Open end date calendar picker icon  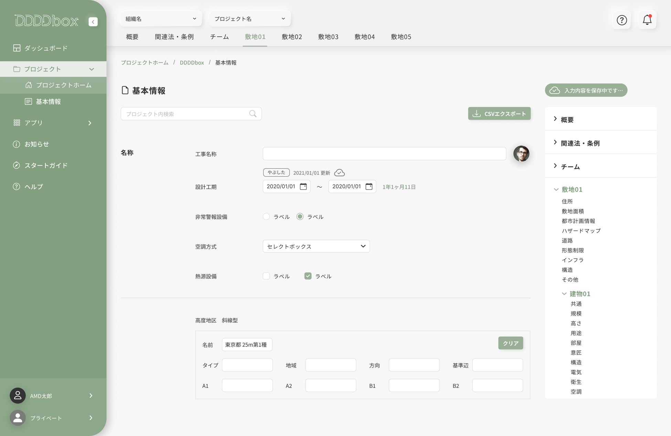point(369,187)
